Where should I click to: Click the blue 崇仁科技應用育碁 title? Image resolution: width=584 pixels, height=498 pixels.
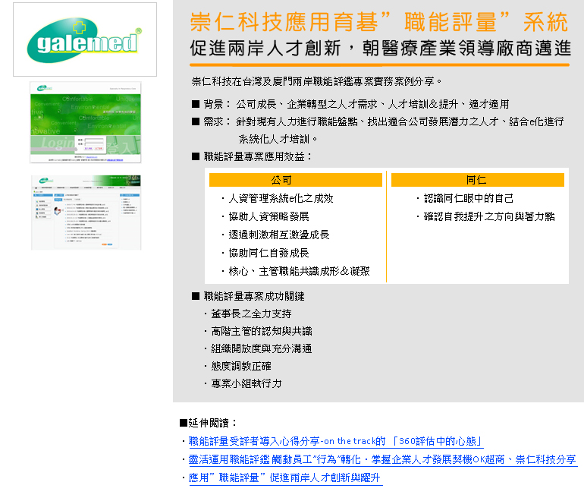pyautogui.click(x=379, y=20)
